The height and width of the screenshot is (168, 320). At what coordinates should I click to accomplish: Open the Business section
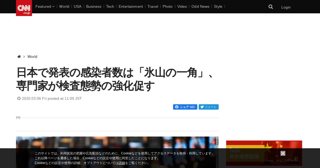click(x=94, y=6)
